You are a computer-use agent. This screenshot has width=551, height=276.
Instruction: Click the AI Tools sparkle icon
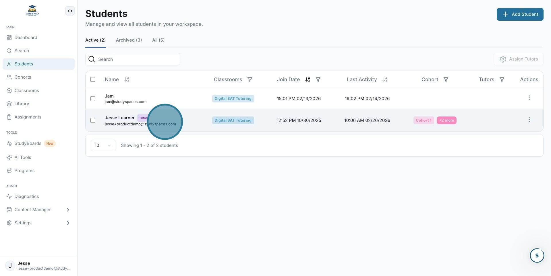tap(9, 158)
